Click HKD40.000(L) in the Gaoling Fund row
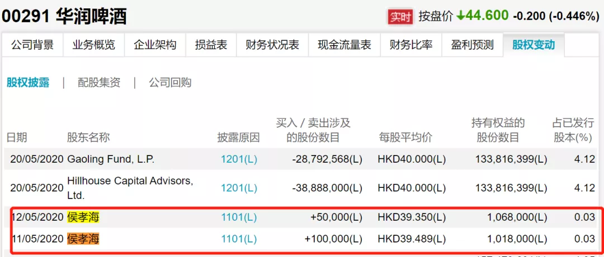Screen dimensions: 604x257 [412, 159]
